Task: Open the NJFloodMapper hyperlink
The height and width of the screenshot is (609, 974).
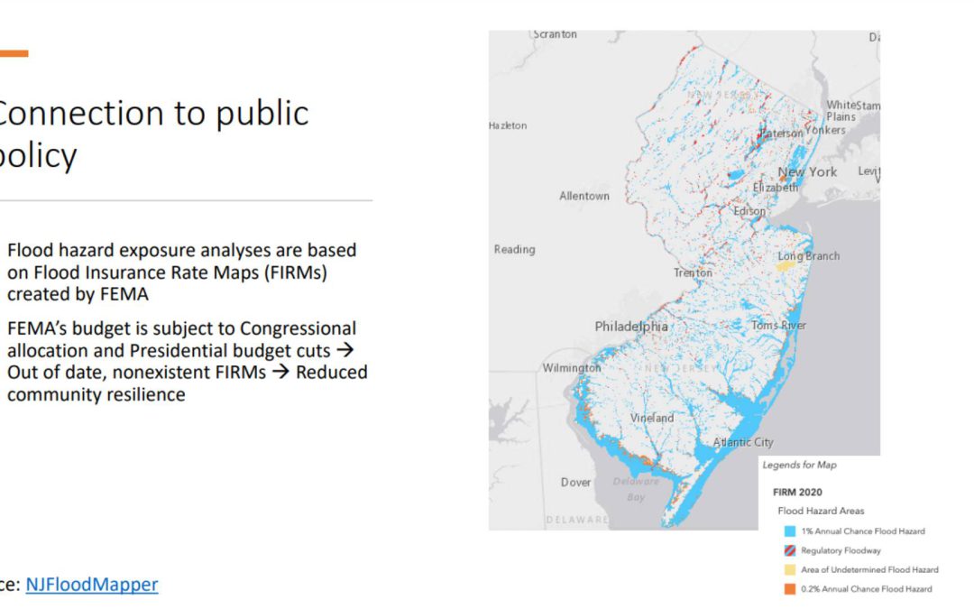Action: click(x=90, y=585)
